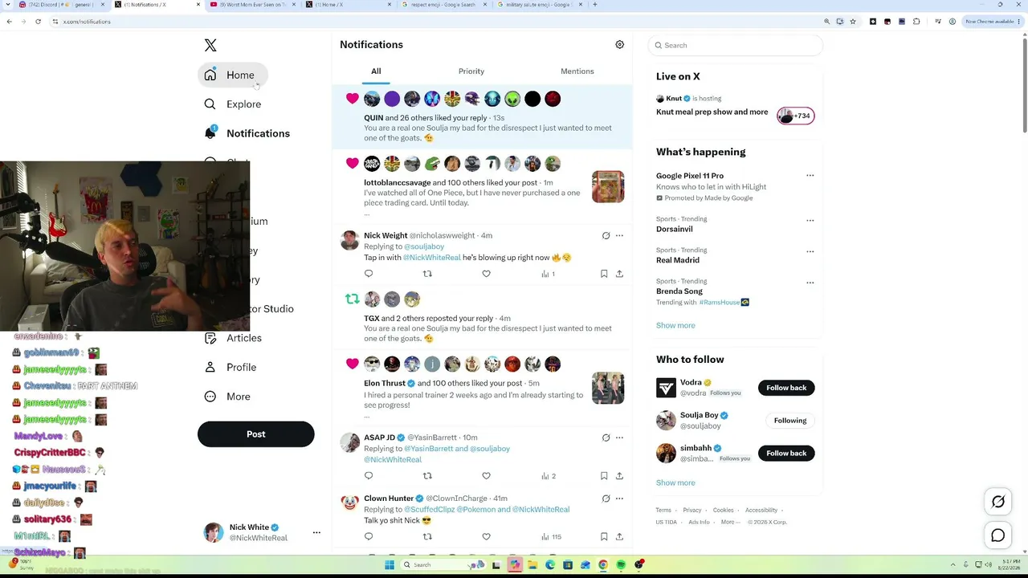Like ASAP JD's post
1028x578 pixels.
click(486, 476)
